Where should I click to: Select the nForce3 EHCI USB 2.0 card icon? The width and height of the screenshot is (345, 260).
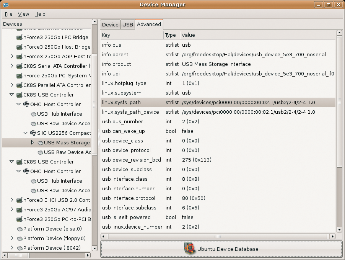[x=20, y=200]
